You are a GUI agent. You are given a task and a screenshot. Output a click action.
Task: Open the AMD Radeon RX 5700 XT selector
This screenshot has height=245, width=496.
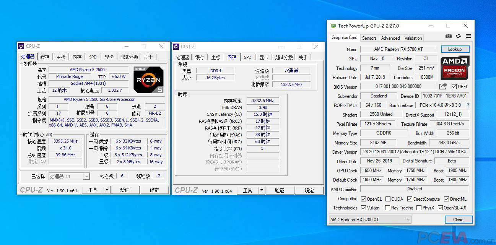408,219
